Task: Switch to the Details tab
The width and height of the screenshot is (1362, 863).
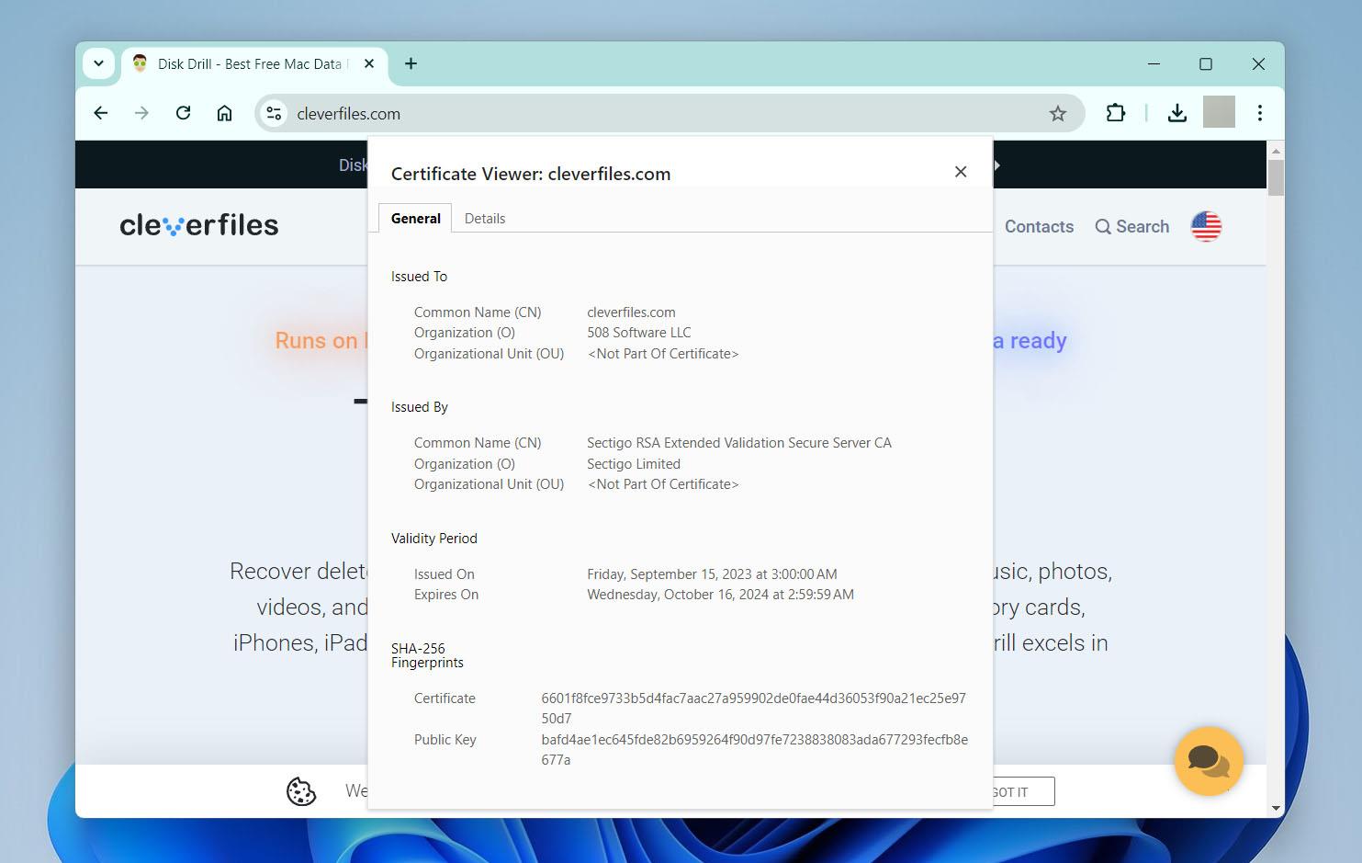Action: click(485, 219)
